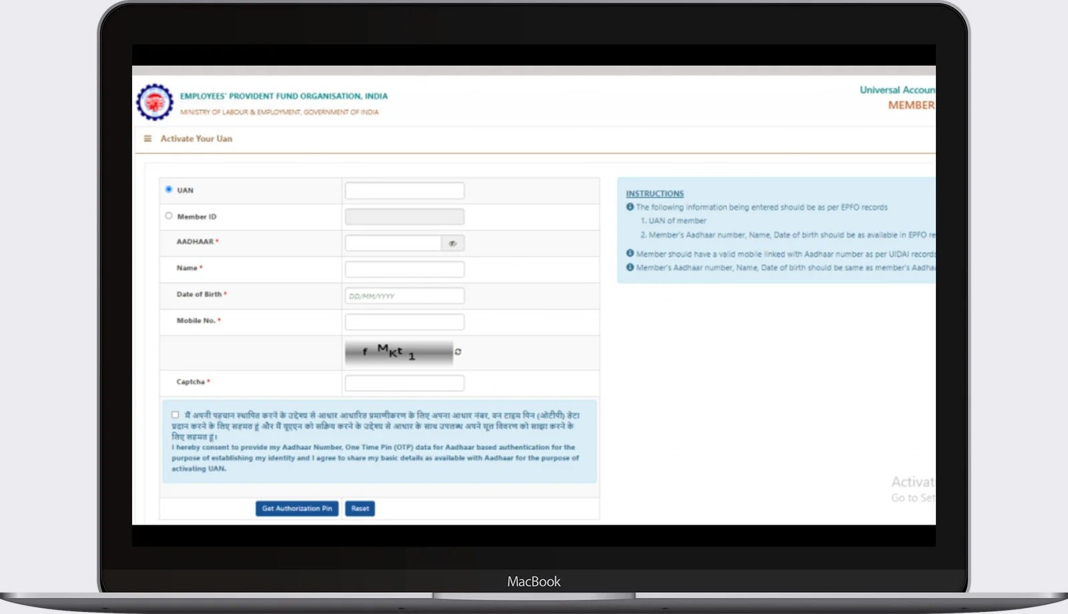Viewport: 1068px width, 614px height.
Task: Click Ministry of Labour & Employment text
Action: click(x=279, y=112)
